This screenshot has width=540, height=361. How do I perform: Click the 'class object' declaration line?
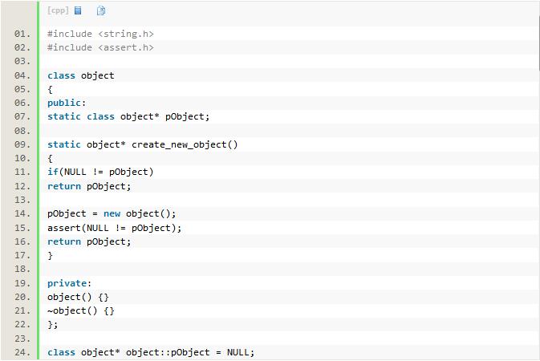pos(80,75)
